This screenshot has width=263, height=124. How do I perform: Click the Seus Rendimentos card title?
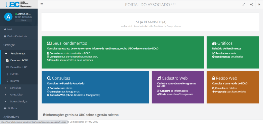(x=70, y=43)
